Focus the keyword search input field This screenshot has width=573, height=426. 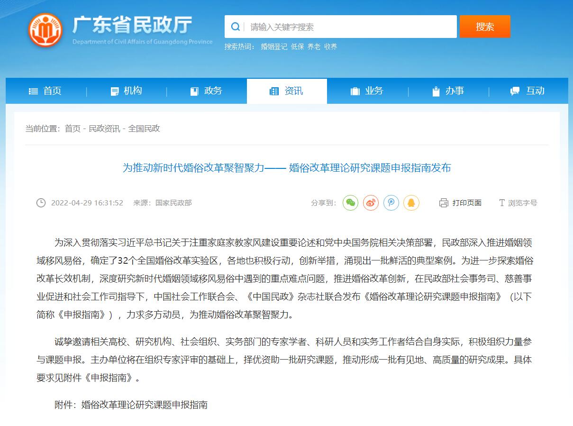click(351, 27)
